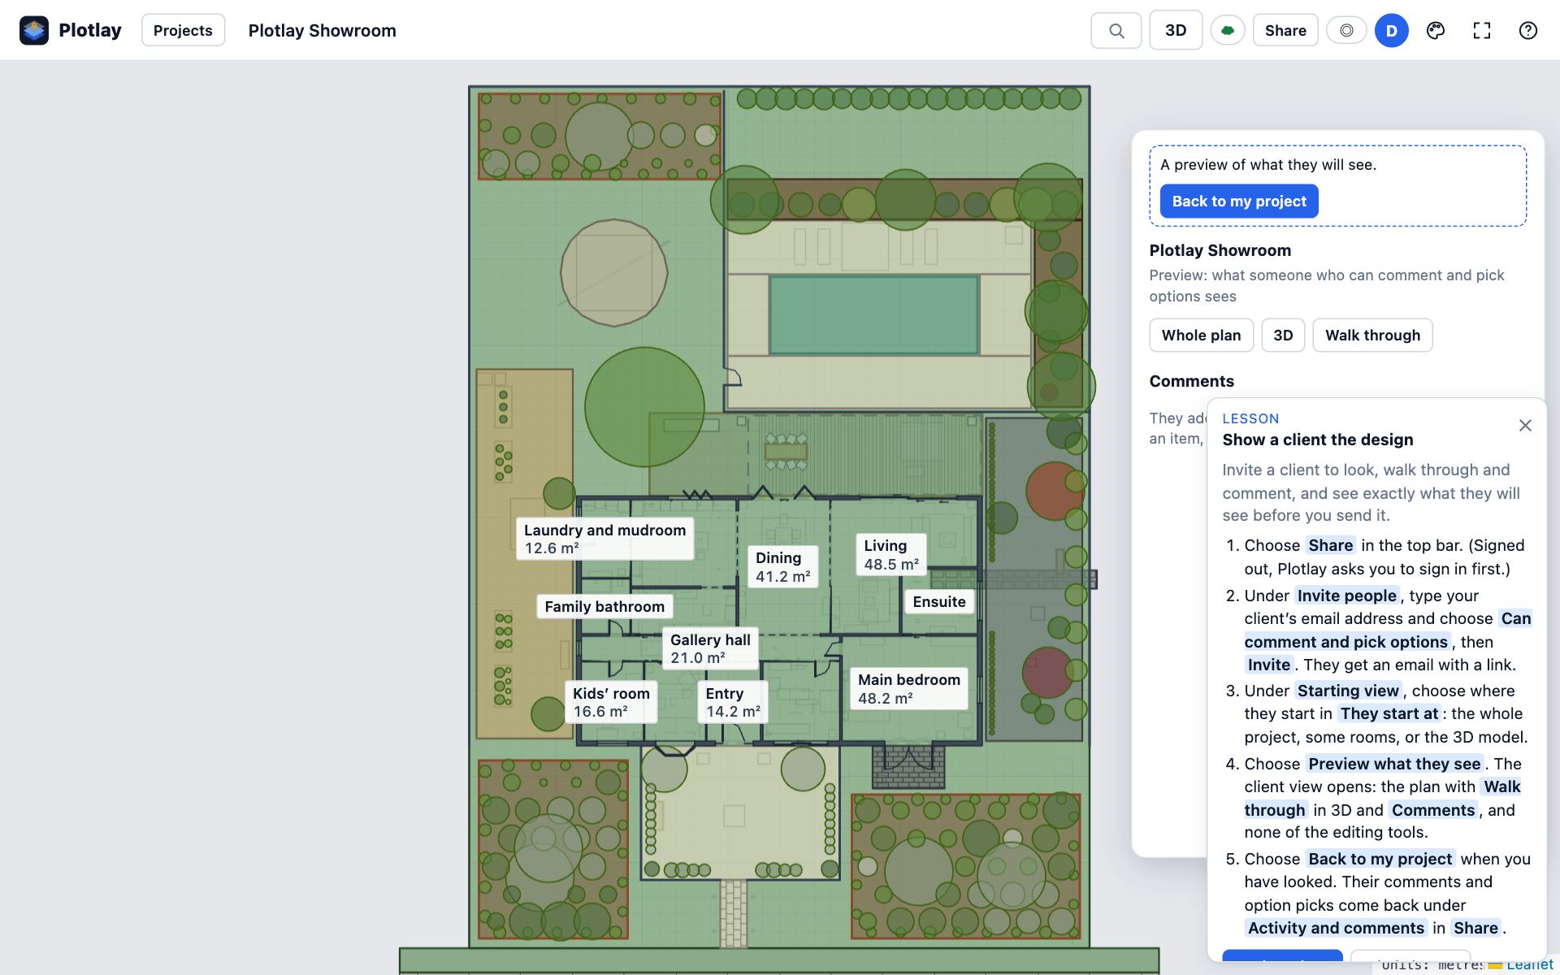Image resolution: width=1560 pixels, height=975 pixels.
Task: Open help via the question mark icon
Action: coord(1528,30)
